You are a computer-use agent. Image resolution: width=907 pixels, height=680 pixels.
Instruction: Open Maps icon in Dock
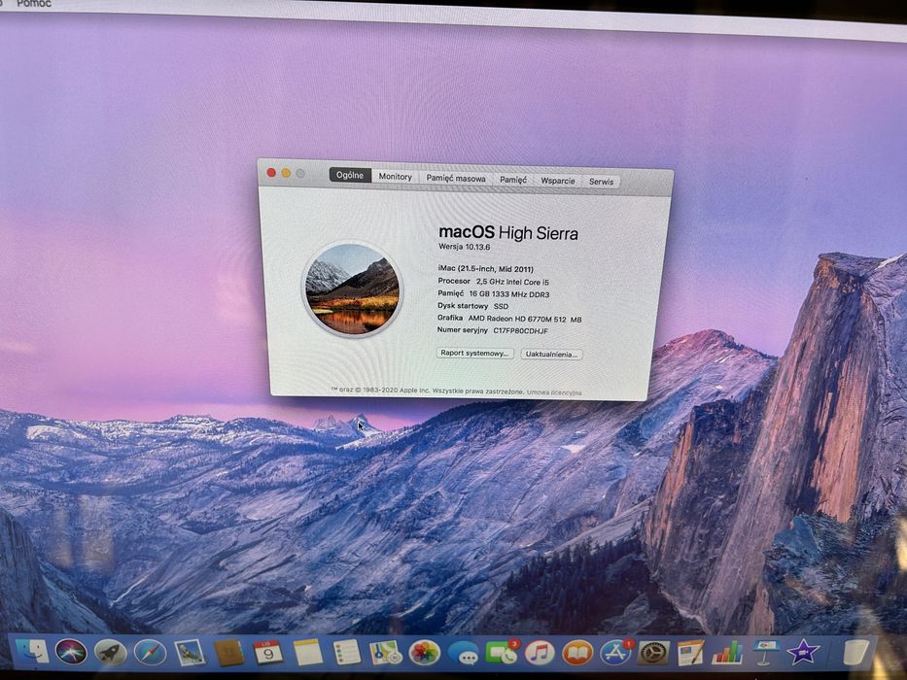point(386,653)
